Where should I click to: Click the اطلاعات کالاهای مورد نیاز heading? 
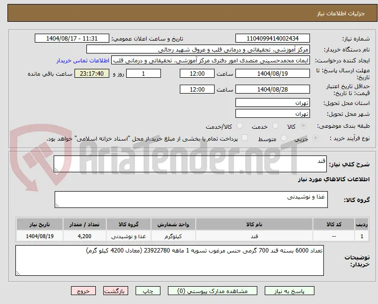coord(334,179)
